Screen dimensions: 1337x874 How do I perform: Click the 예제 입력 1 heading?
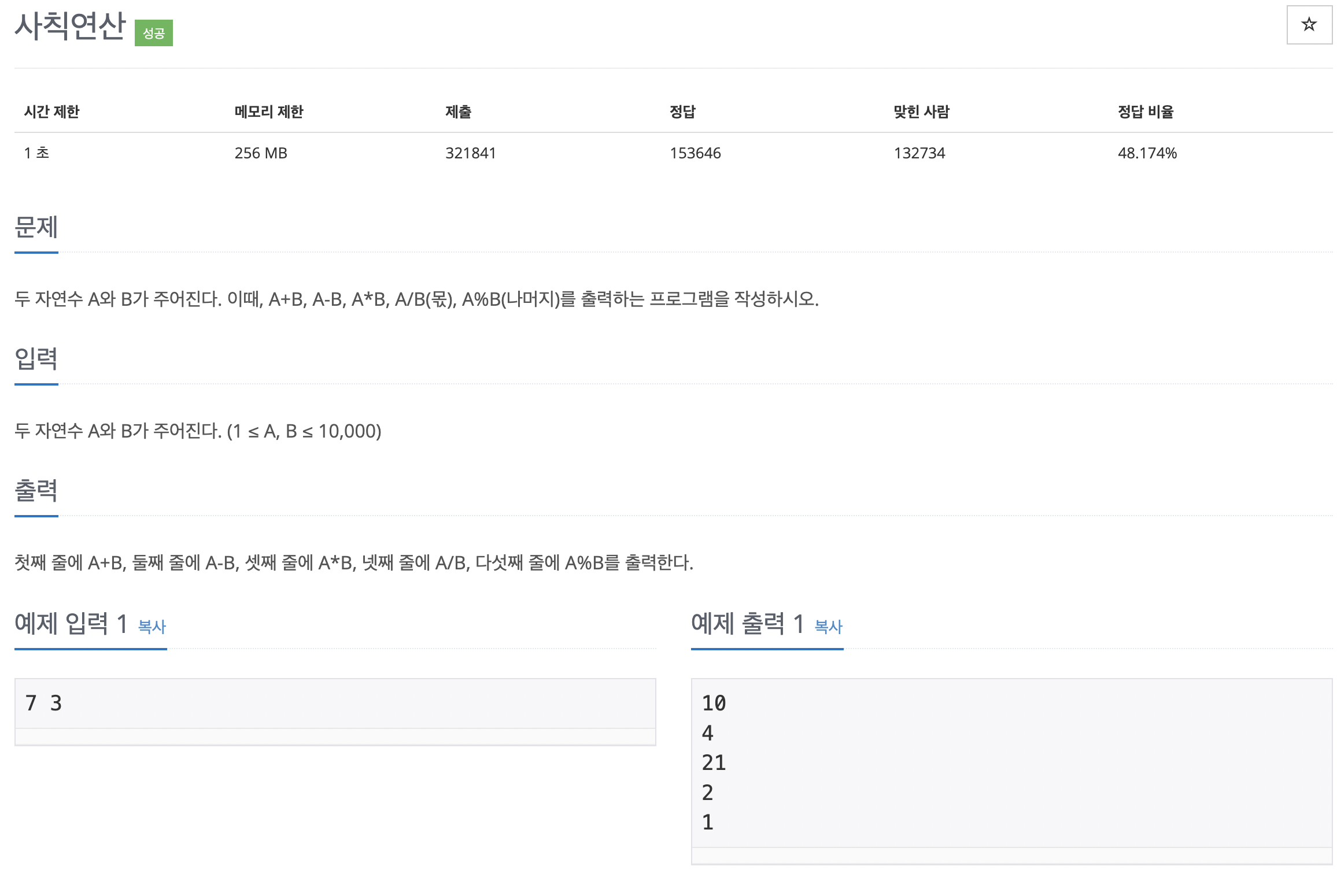tap(71, 624)
